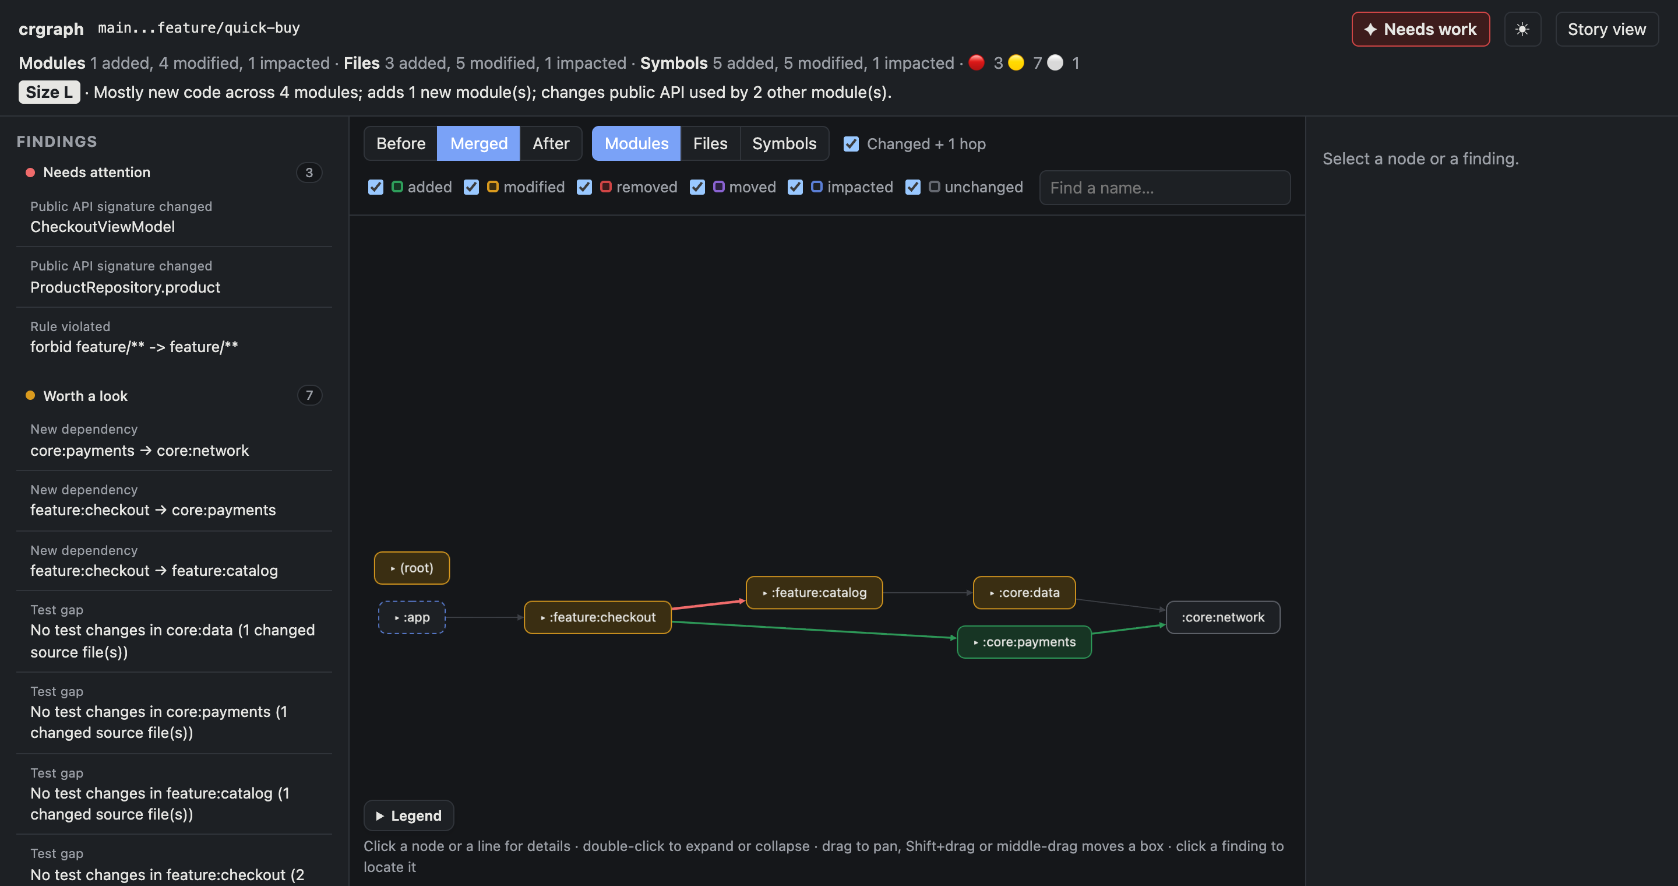Viewport: 1678px width, 886px height.
Task: Open the core:payments → core:network dependency finding
Action: pos(174,441)
